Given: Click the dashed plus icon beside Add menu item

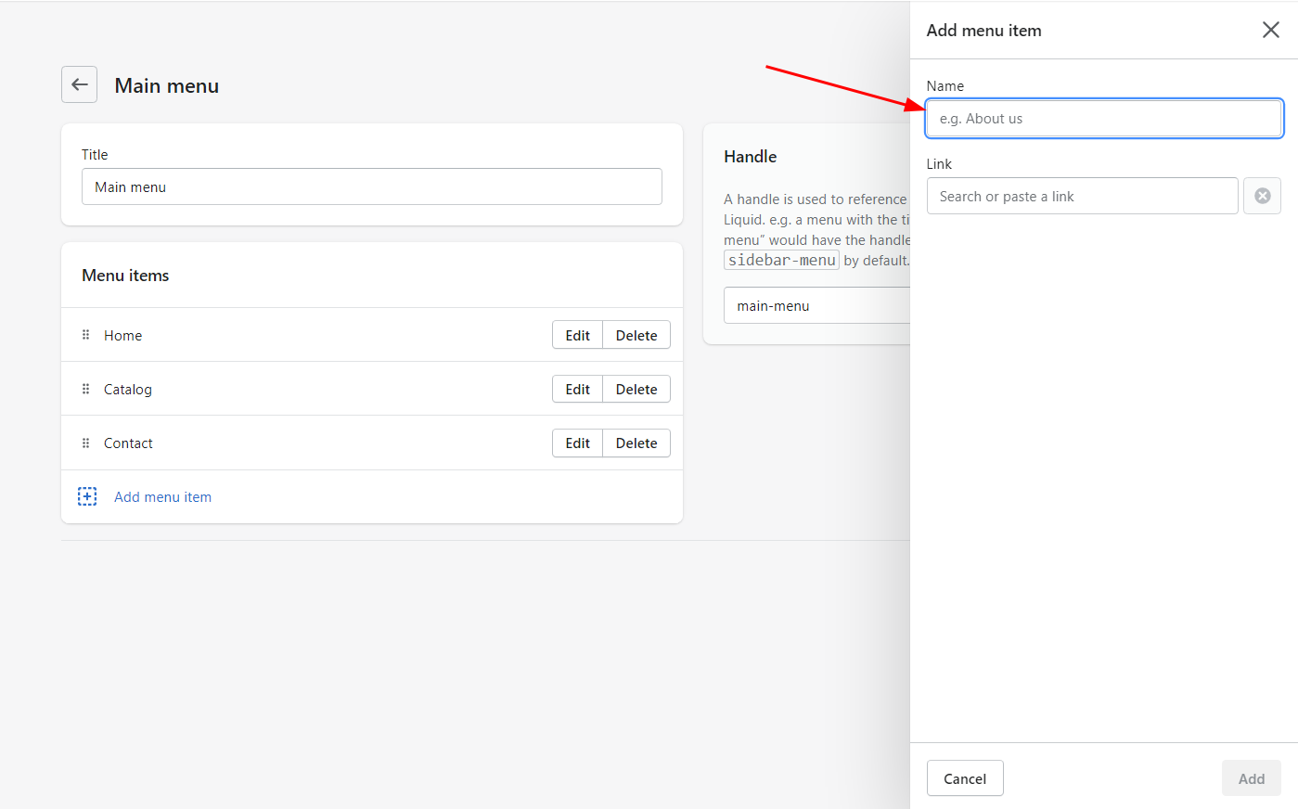Looking at the screenshot, I should click(86, 496).
